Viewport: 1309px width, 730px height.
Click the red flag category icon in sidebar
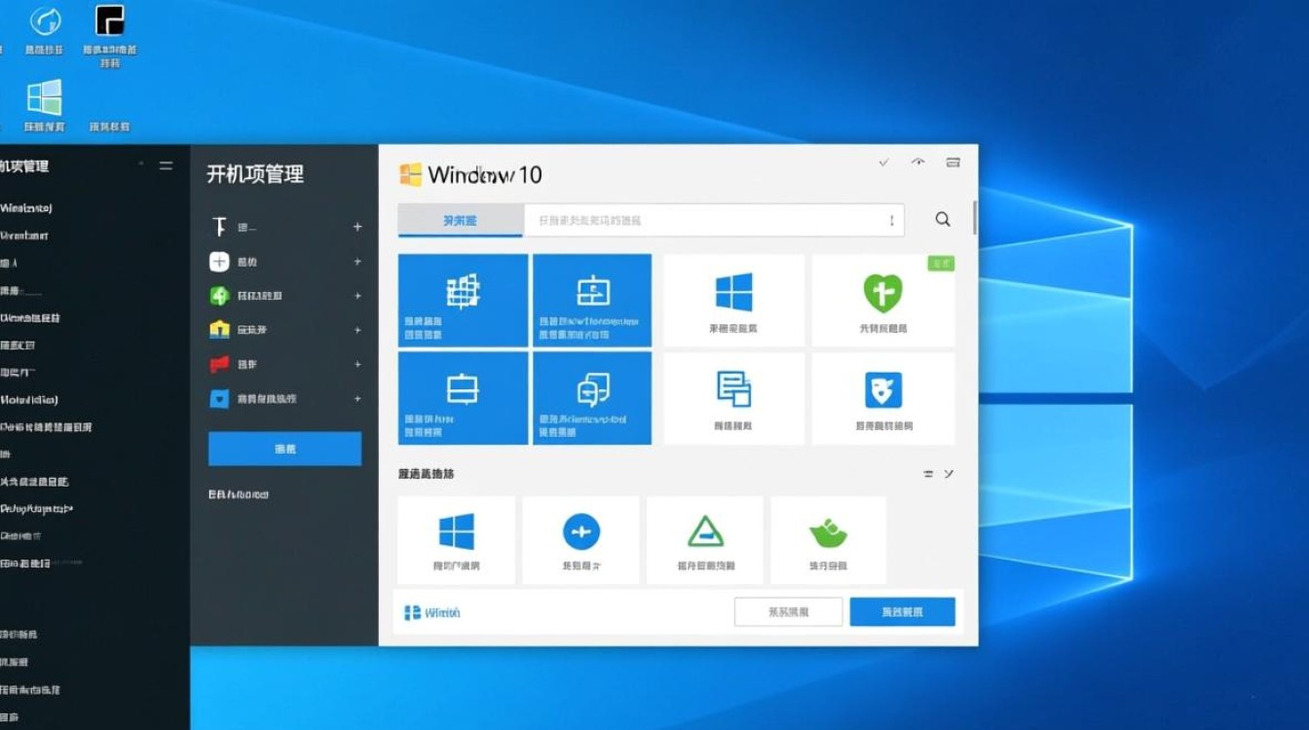219,364
